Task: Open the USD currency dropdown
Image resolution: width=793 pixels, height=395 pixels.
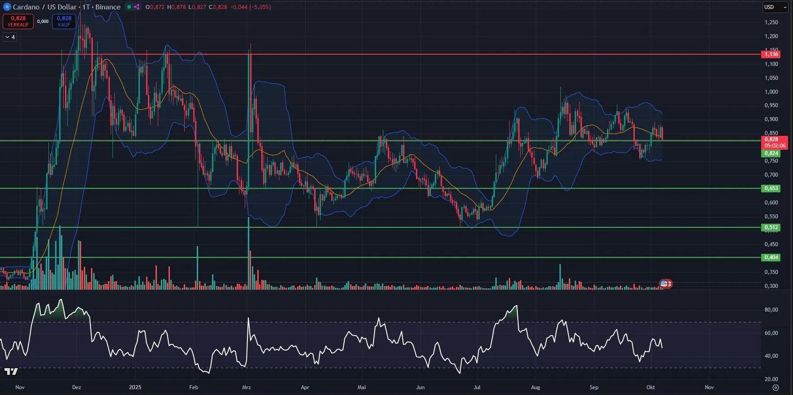Action: 775,7
